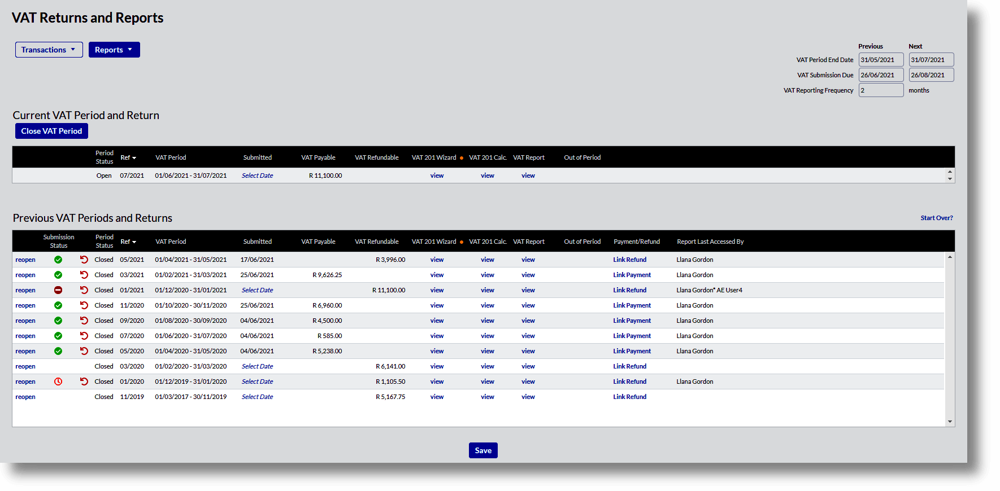Click Link Payment for 03/2021
The image size is (1000, 491).
[x=632, y=275]
